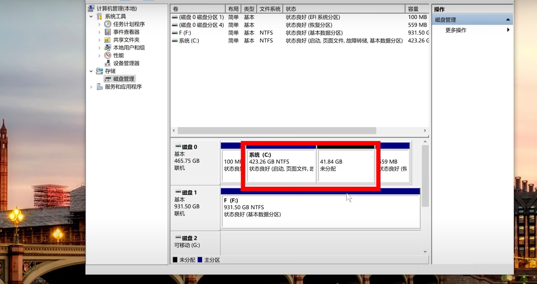This screenshot has height=284, width=537.
Task: Click the volume list's horizontal scrollbar right arrow
Action: coord(425,130)
